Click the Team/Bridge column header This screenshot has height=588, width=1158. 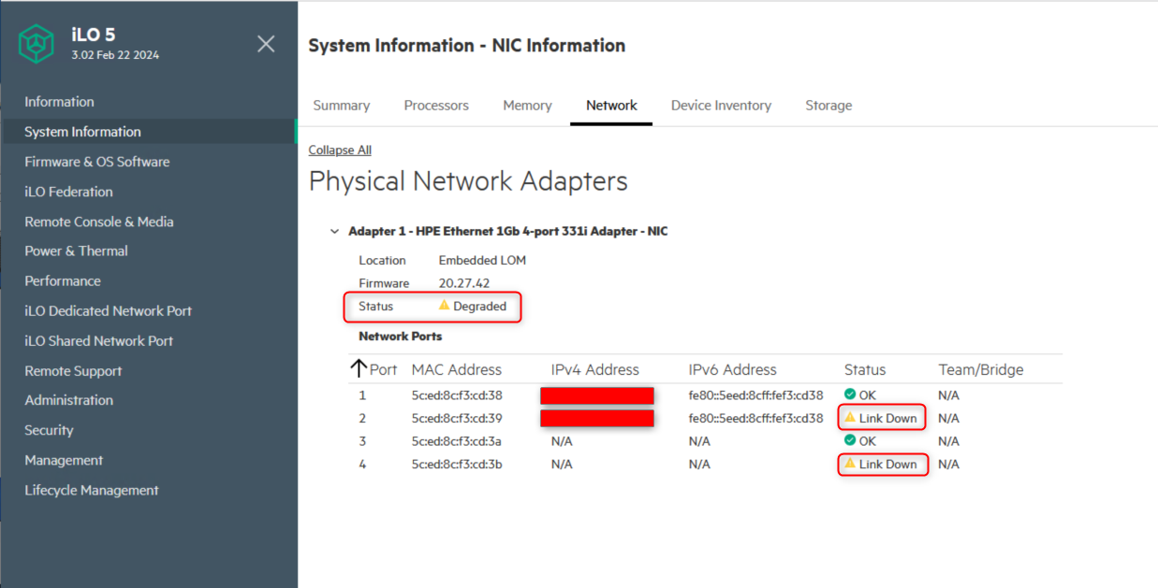pos(981,369)
